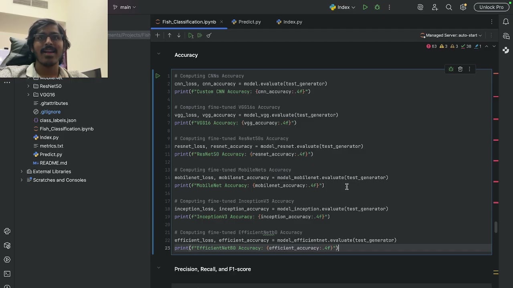
Task: Run the Index configuration
Action: point(365,7)
